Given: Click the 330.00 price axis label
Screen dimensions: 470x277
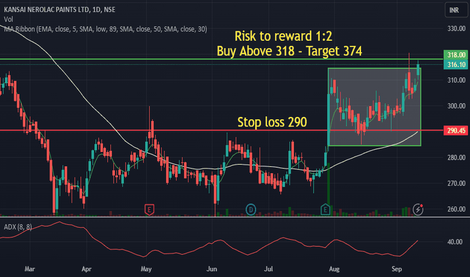Looking at the screenshot, I should (456, 29).
